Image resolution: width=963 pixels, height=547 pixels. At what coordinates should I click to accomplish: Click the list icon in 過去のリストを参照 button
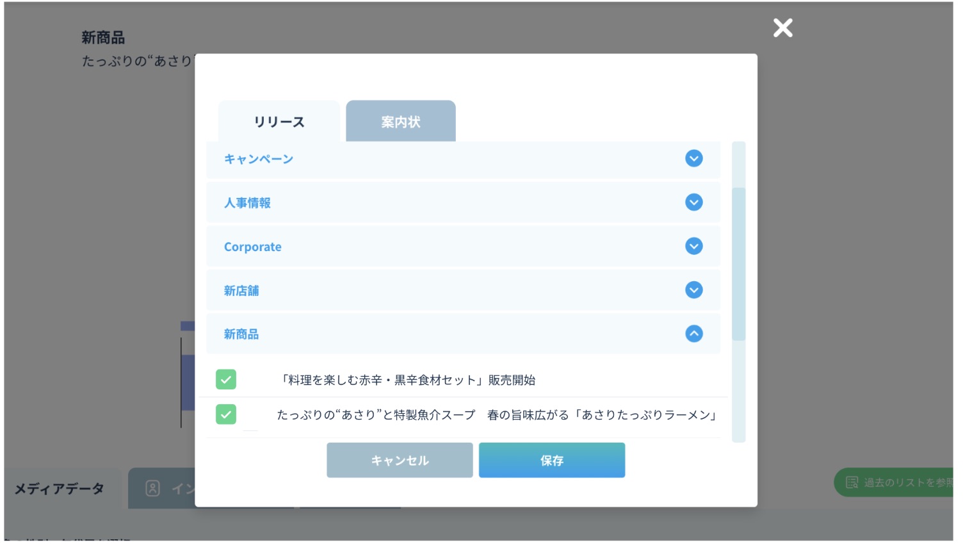pyautogui.click(x=852, y=482)
